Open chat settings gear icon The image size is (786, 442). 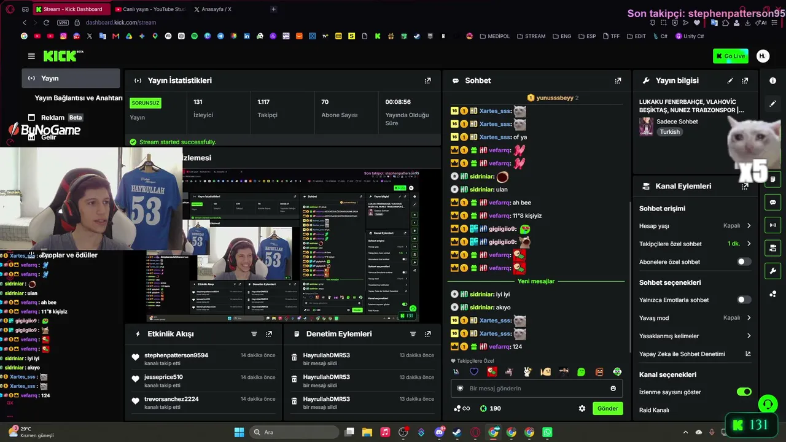coord(582,408)
